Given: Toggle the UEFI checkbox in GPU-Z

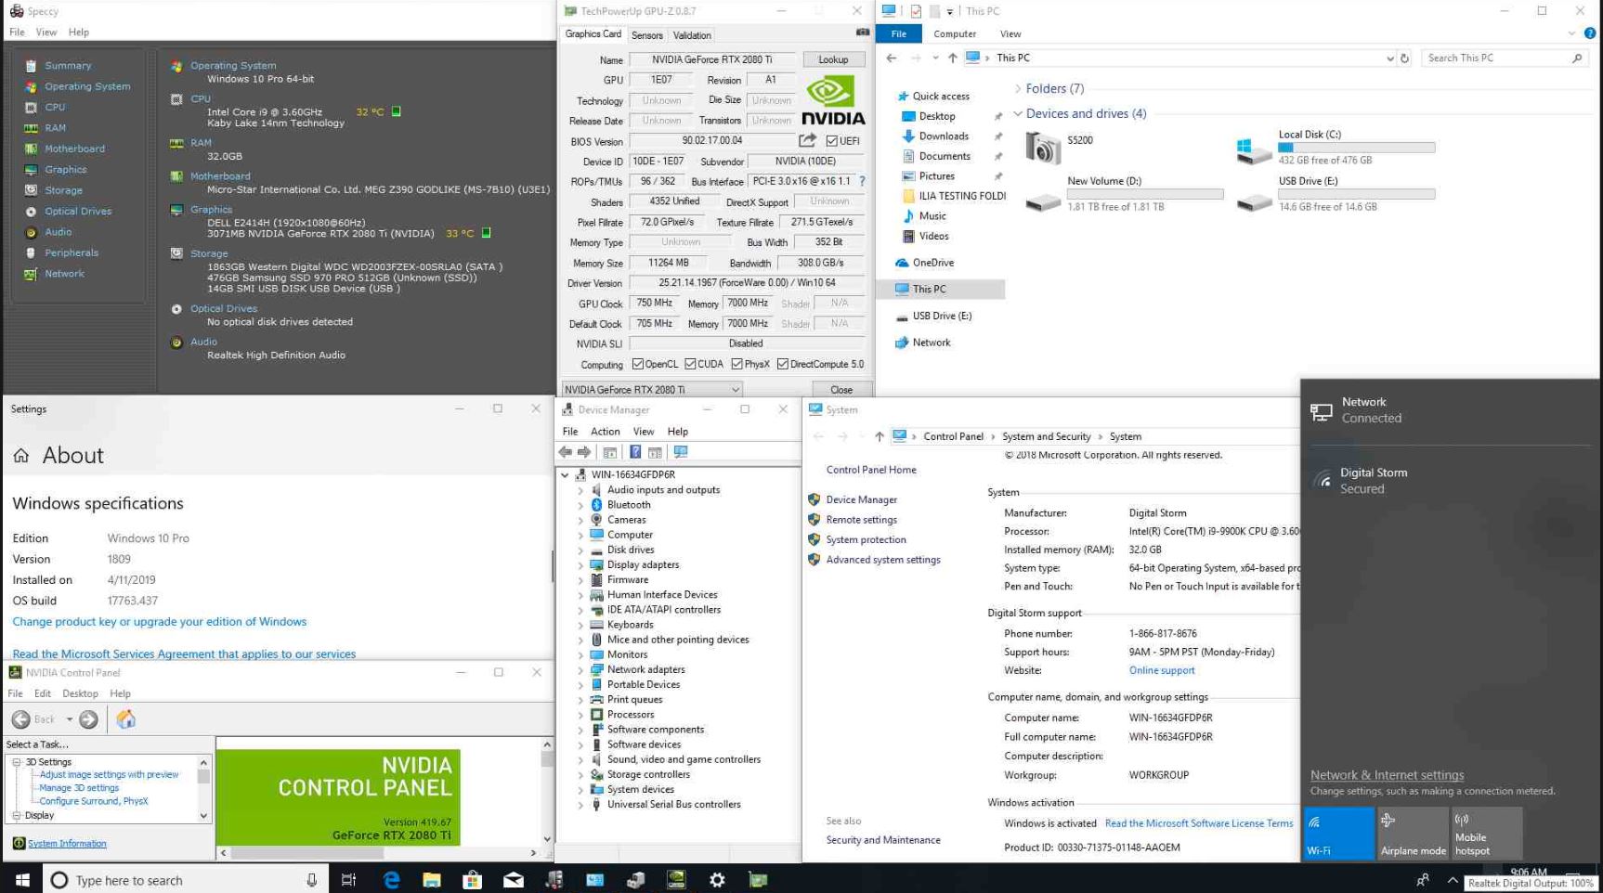Looking at the screenshot, I should (x=832, y=141).
